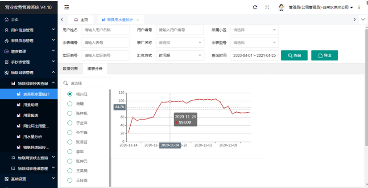The image size is (368, 188).
Task: Close the 表具用水量统计 tab
Action: coord(138,20)
